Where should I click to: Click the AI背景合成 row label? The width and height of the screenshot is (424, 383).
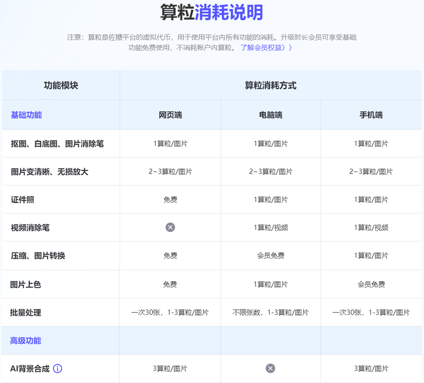[x=30, y=369]
